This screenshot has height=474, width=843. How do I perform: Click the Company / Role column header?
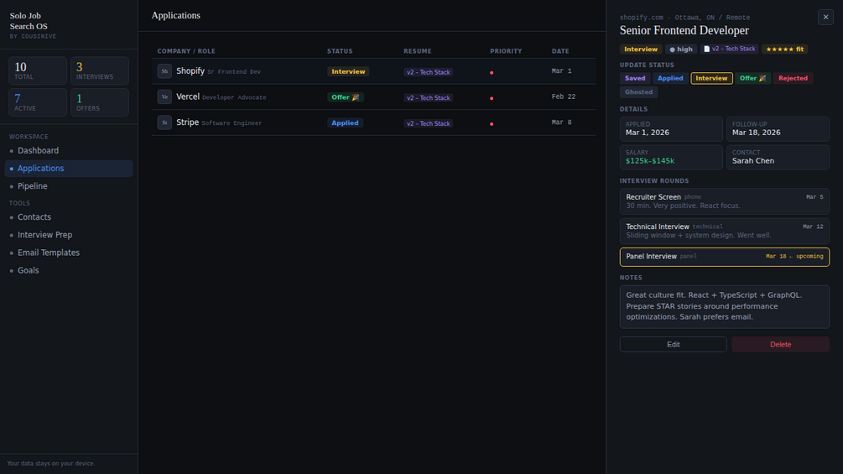click(x=186, y=51)
